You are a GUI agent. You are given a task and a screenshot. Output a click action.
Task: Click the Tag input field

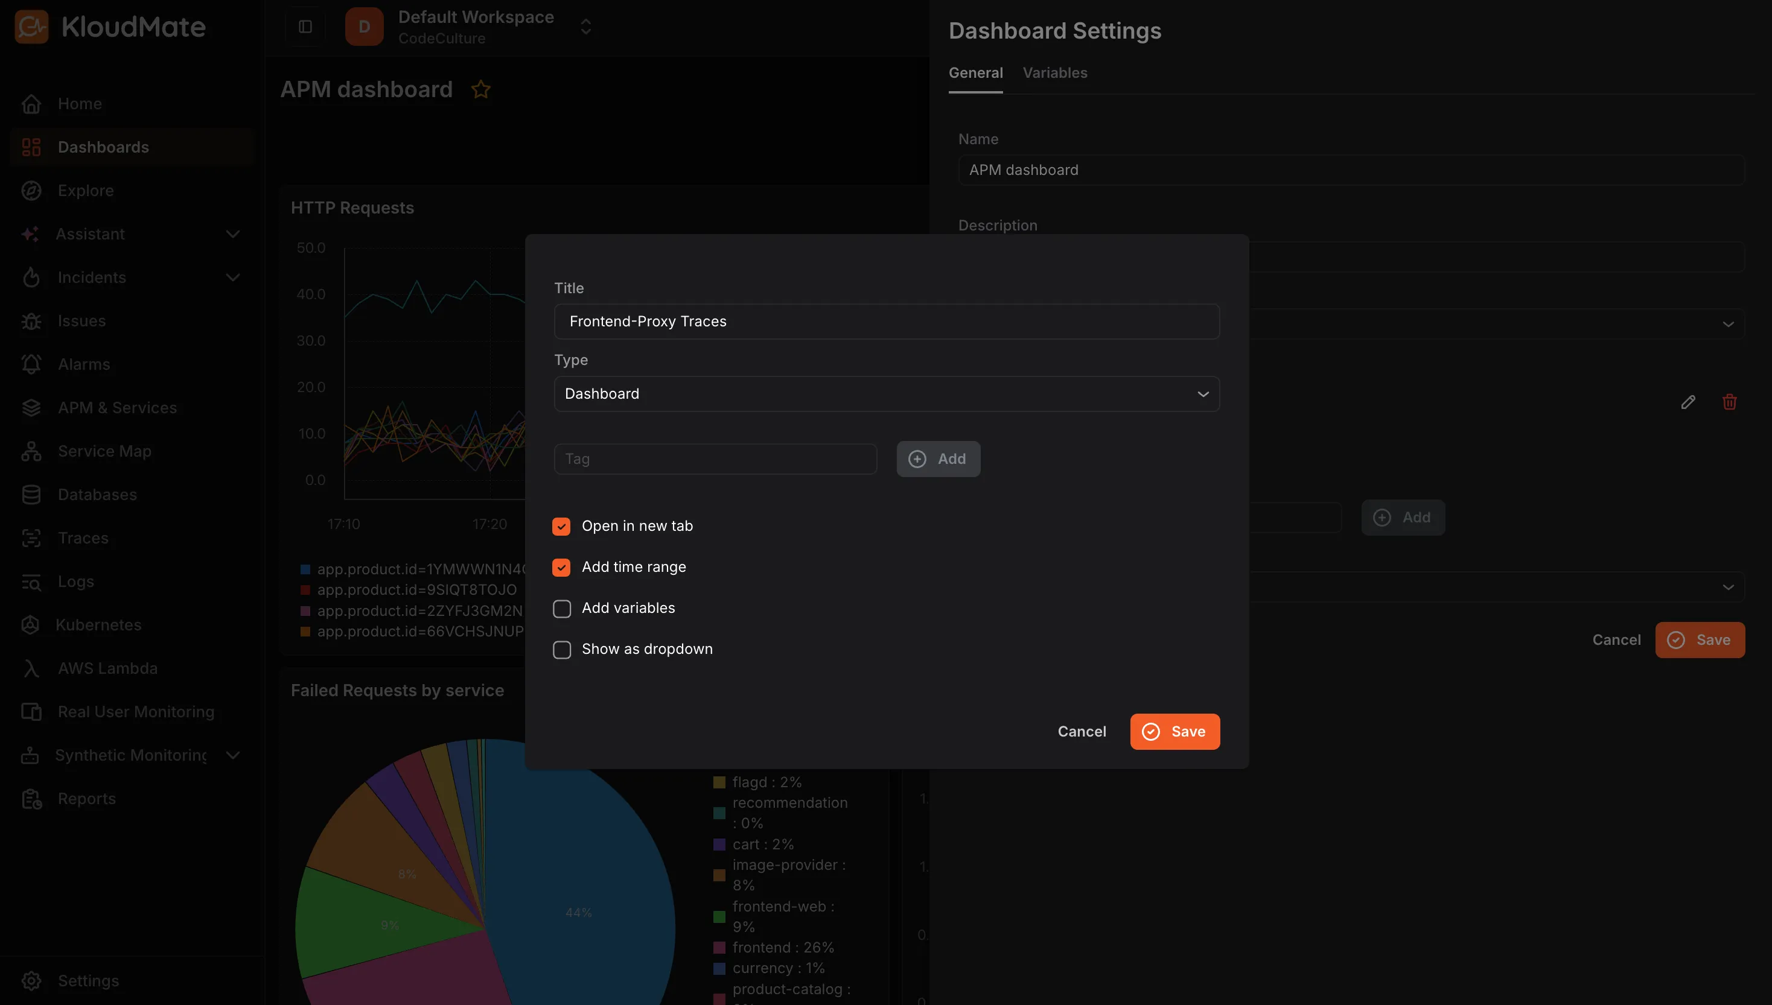point(715,459)
